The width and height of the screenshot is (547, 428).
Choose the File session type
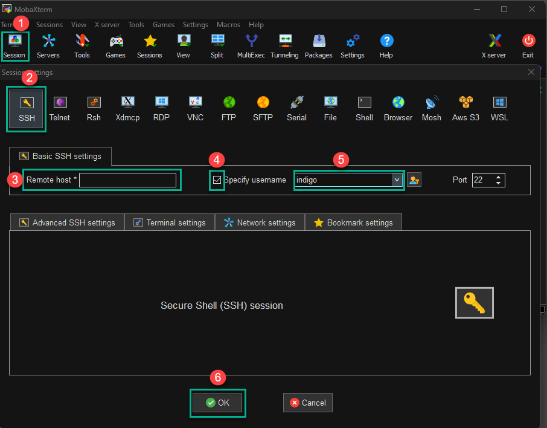pos(330,109)
